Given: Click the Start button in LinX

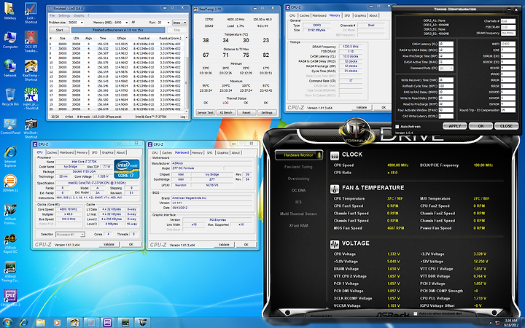Looking at the screenshot, I should pos(60,30).
